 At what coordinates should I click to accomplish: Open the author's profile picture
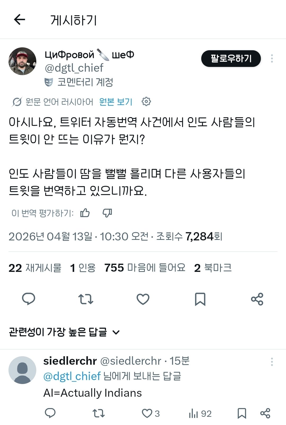[23, 61]
